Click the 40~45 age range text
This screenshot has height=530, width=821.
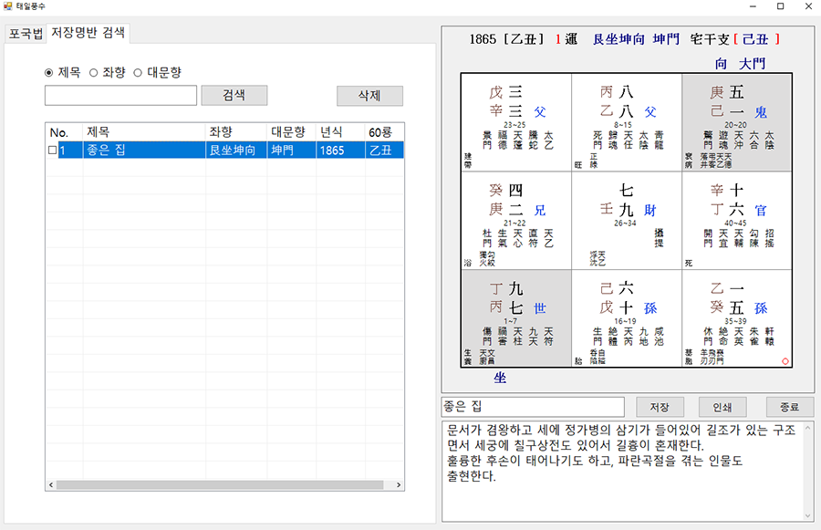(735, 223)
